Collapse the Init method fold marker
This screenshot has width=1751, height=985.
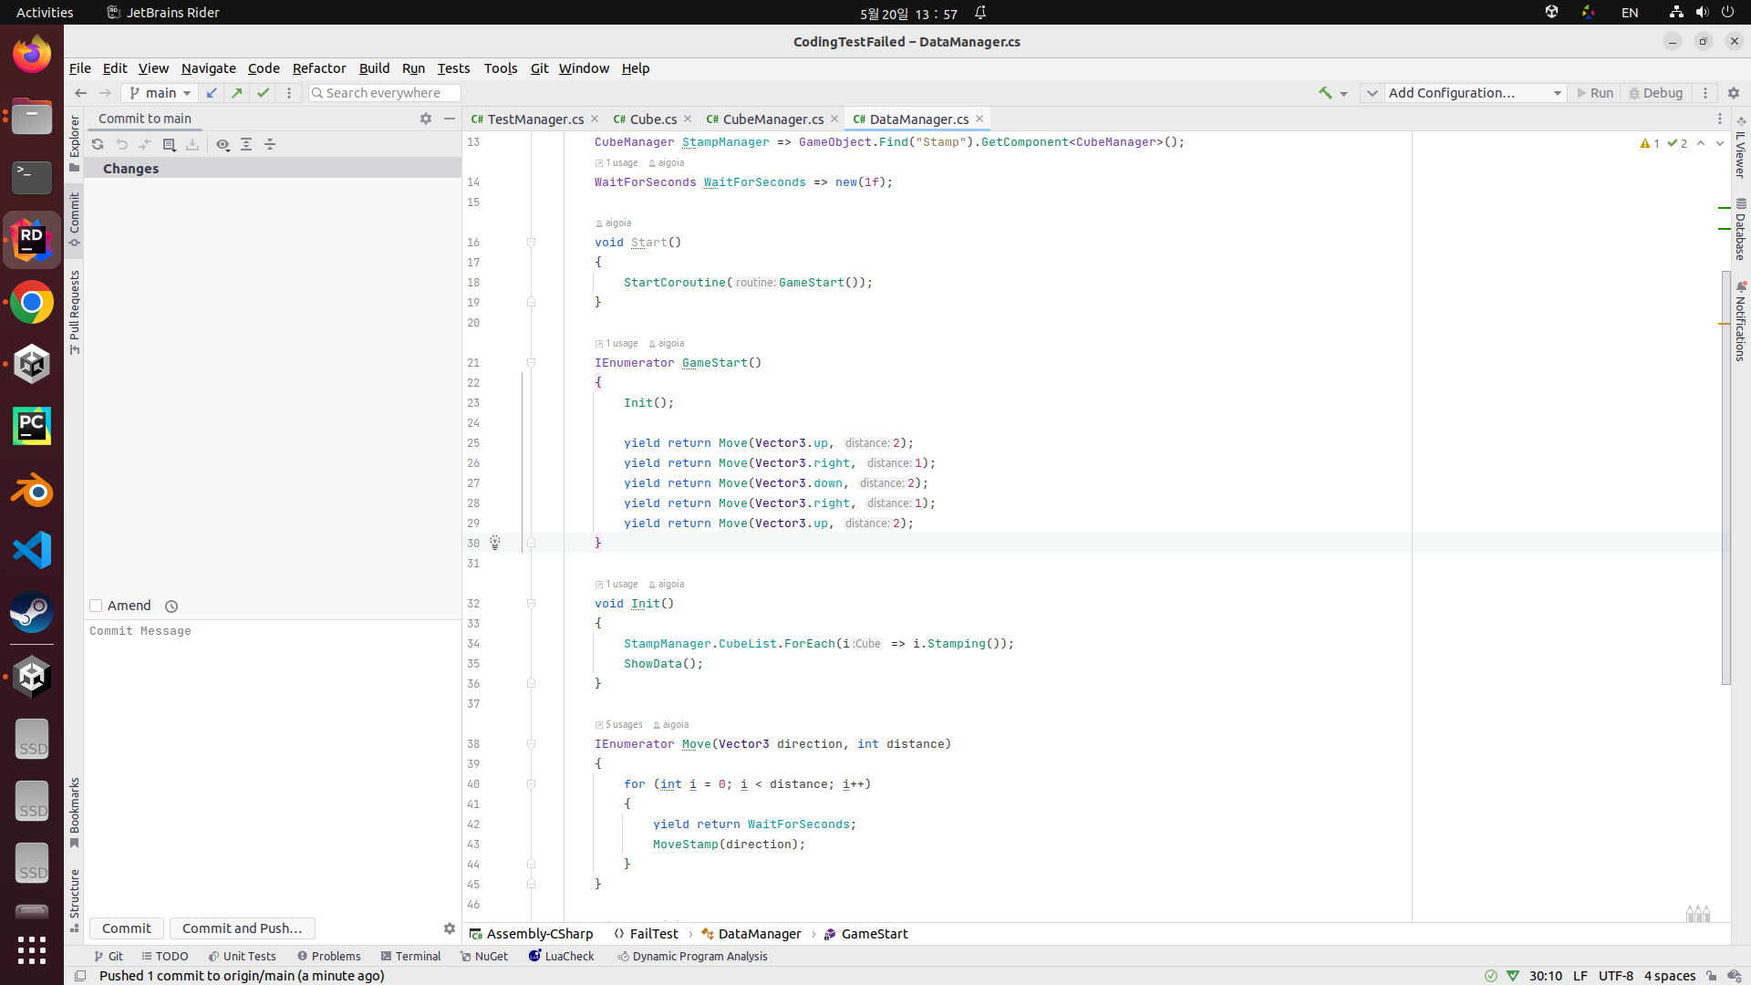click(x=531, y=604)
